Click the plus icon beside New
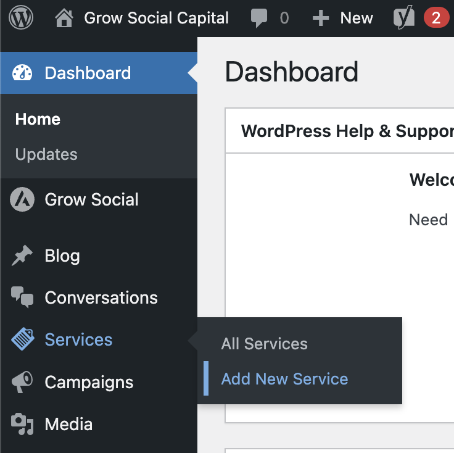 coord(321,18)
